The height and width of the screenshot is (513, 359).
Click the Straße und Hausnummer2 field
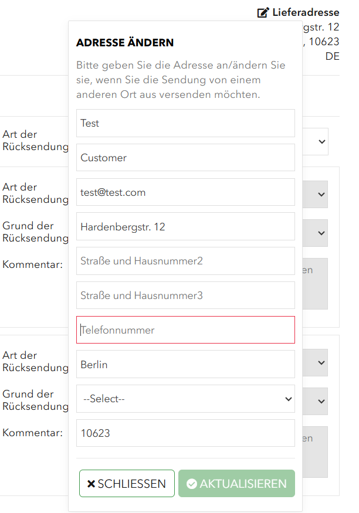click(x=185, y=261)
